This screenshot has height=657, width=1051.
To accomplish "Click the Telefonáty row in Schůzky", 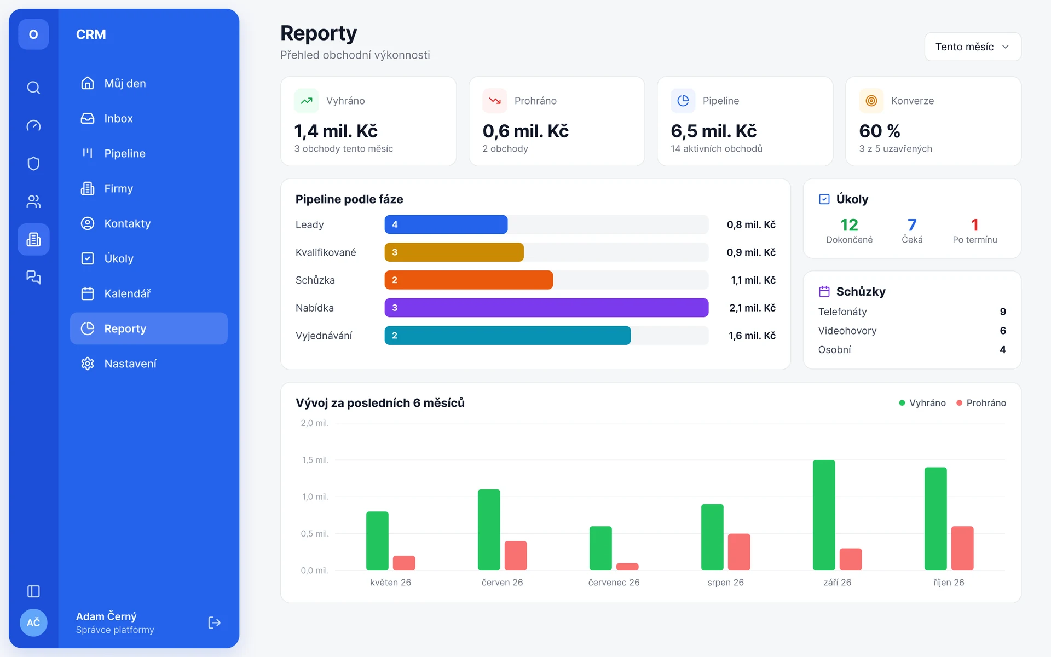I will pyautogui.click(x=912, y=312).
